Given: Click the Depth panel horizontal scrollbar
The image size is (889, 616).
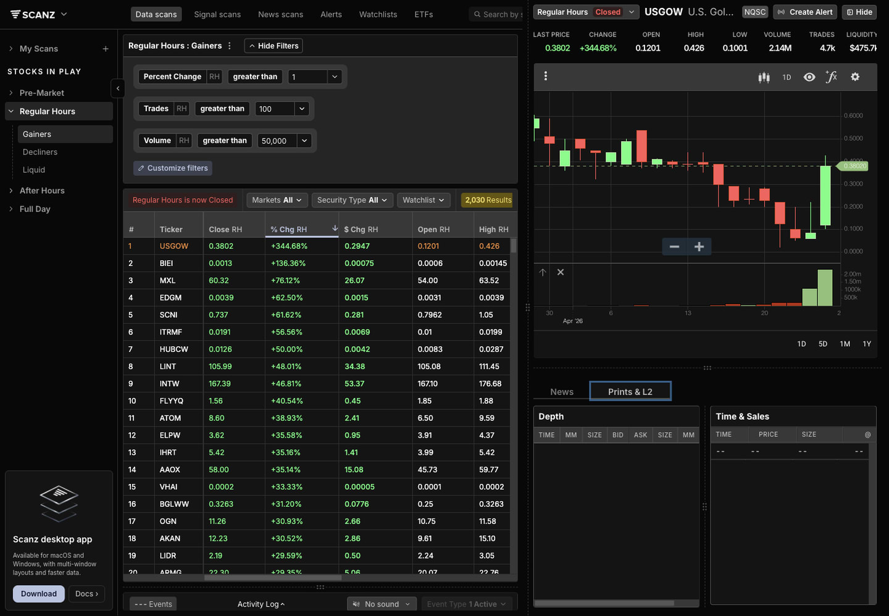Looking at the screenshot, I should pyautogui.click(x=604, y=603).
